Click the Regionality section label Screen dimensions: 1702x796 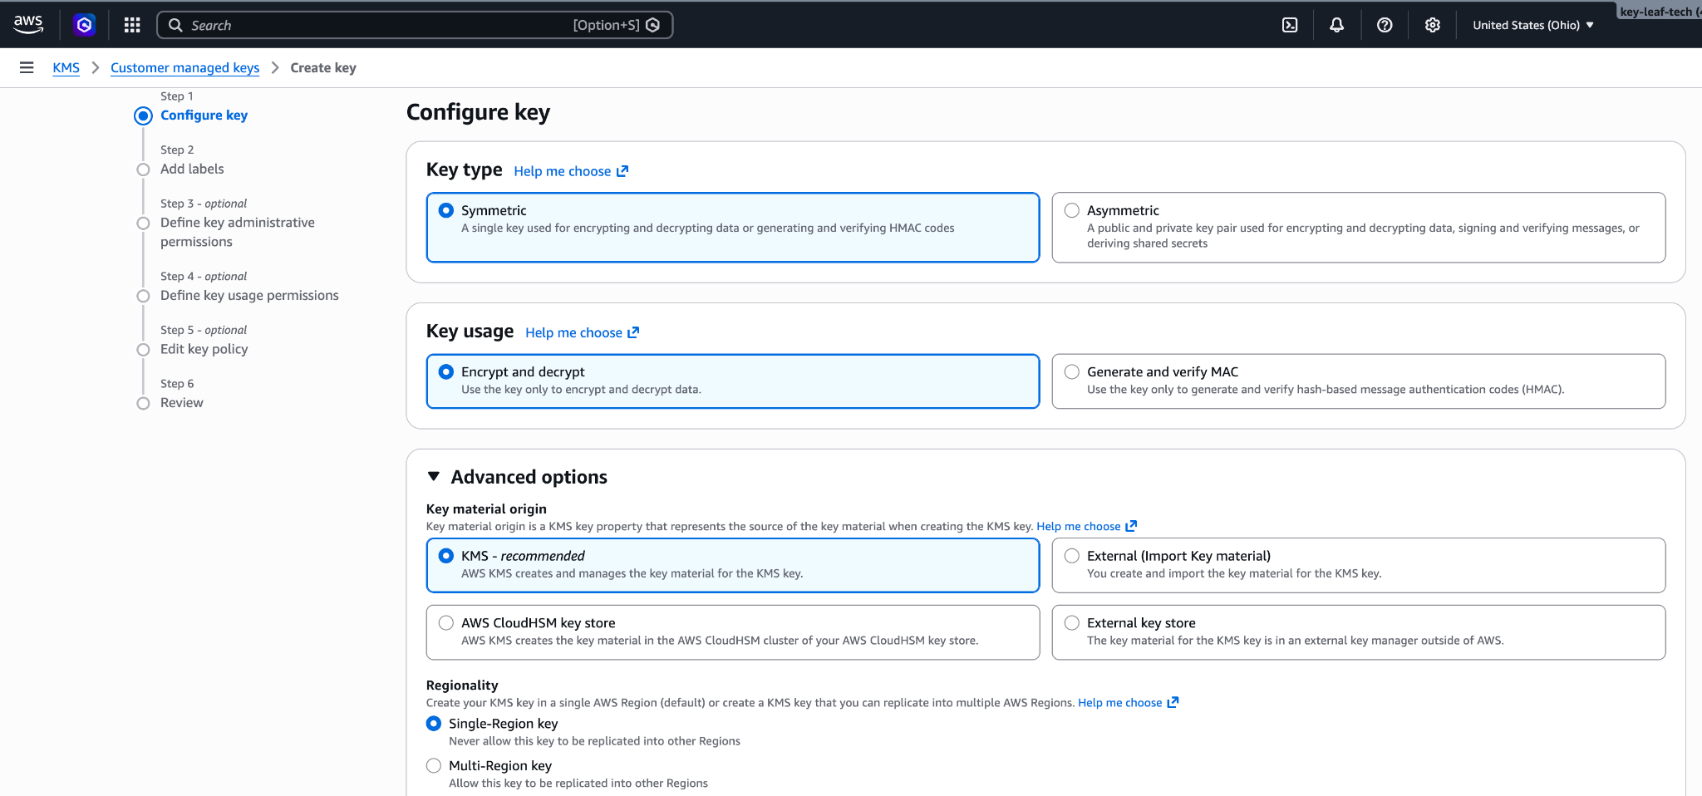pyautogui.click(x=462, y=685)
